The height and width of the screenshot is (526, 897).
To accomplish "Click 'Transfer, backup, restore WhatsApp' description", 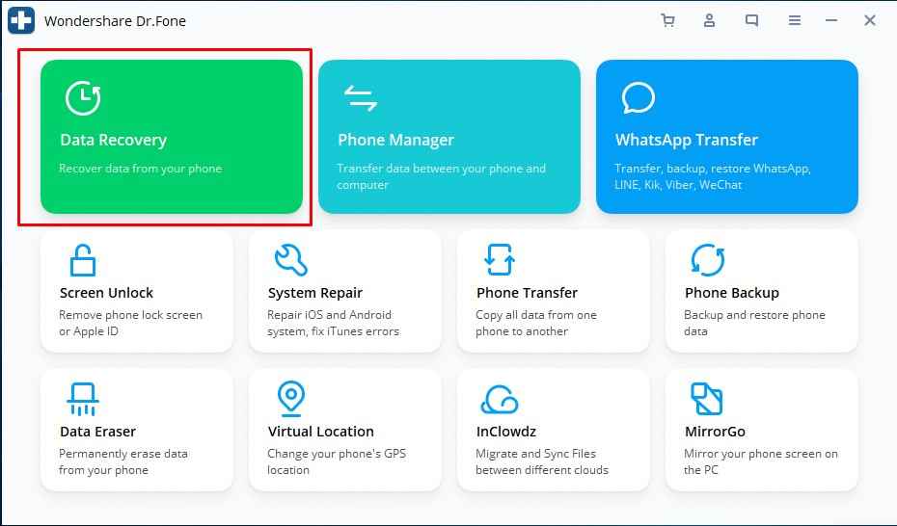I will coord(712,176).
